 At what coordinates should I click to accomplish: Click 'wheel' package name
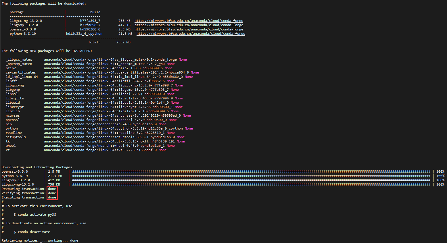point(11,146)
